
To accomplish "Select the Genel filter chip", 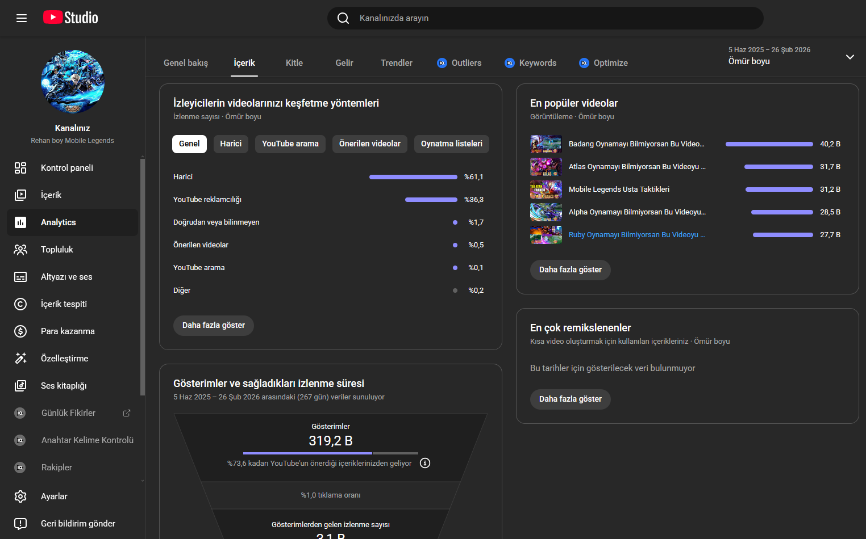I will [x=189, y=144].
